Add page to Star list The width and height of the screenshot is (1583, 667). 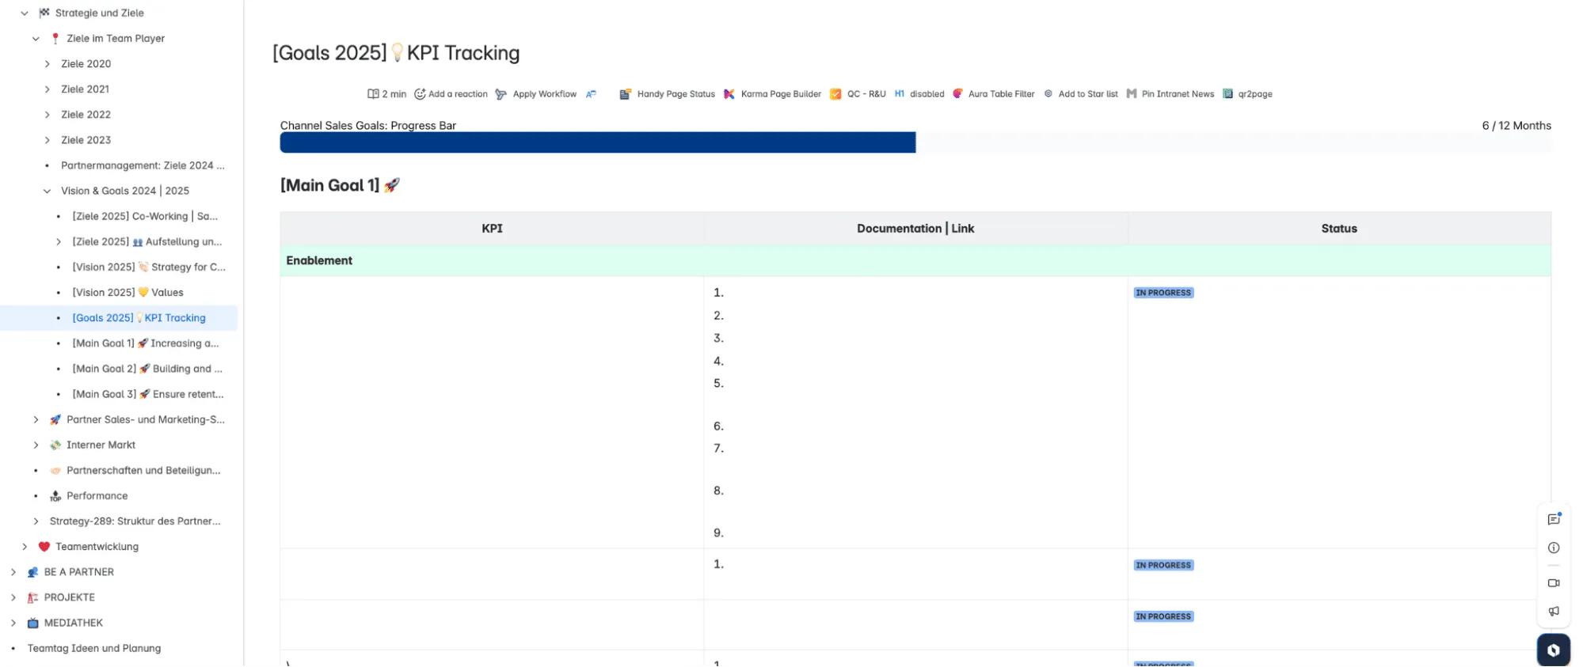click(x=1080, y=94)
